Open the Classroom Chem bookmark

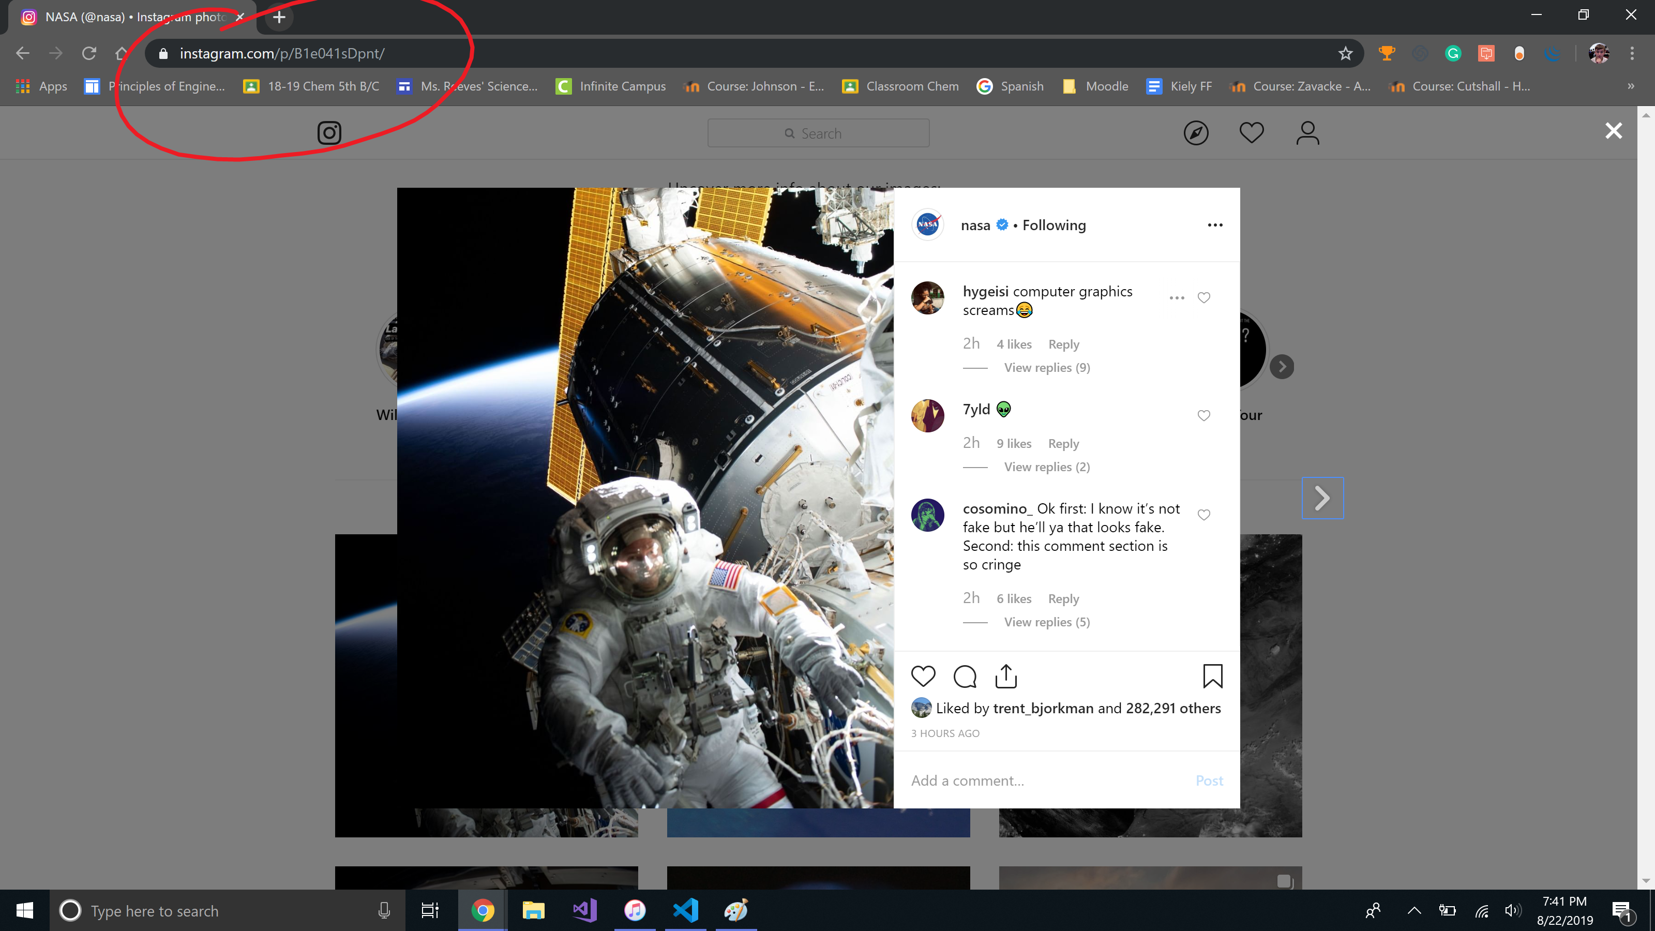point(901,86)
